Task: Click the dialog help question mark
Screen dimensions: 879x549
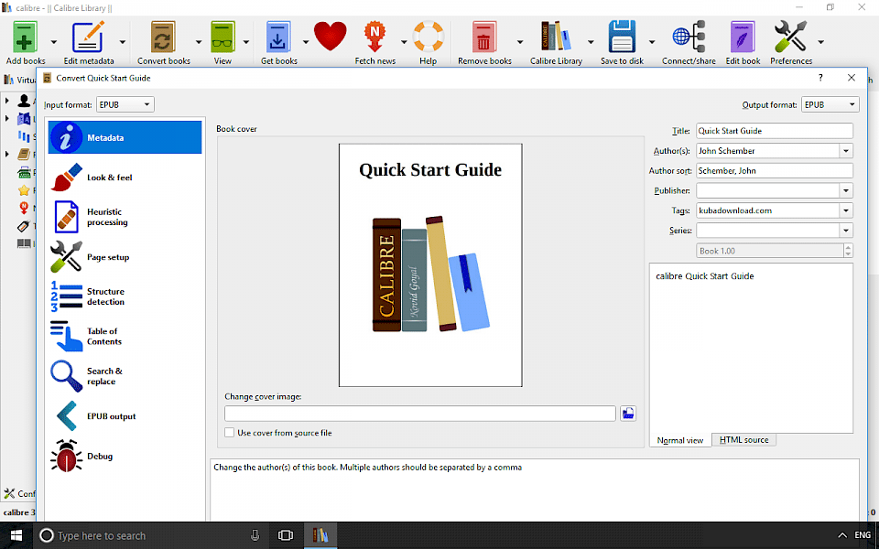Action: tap(820, 78)
